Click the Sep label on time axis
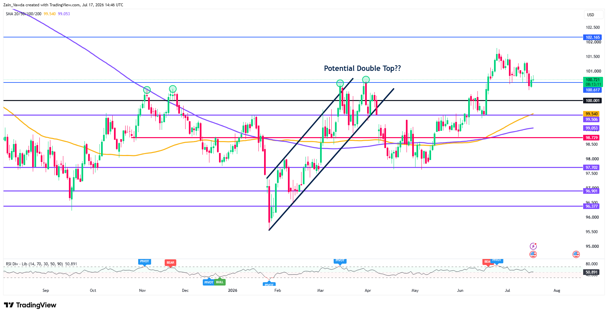Image resolution: width=608 pixels, height=315 pixels. pos(46,290)
